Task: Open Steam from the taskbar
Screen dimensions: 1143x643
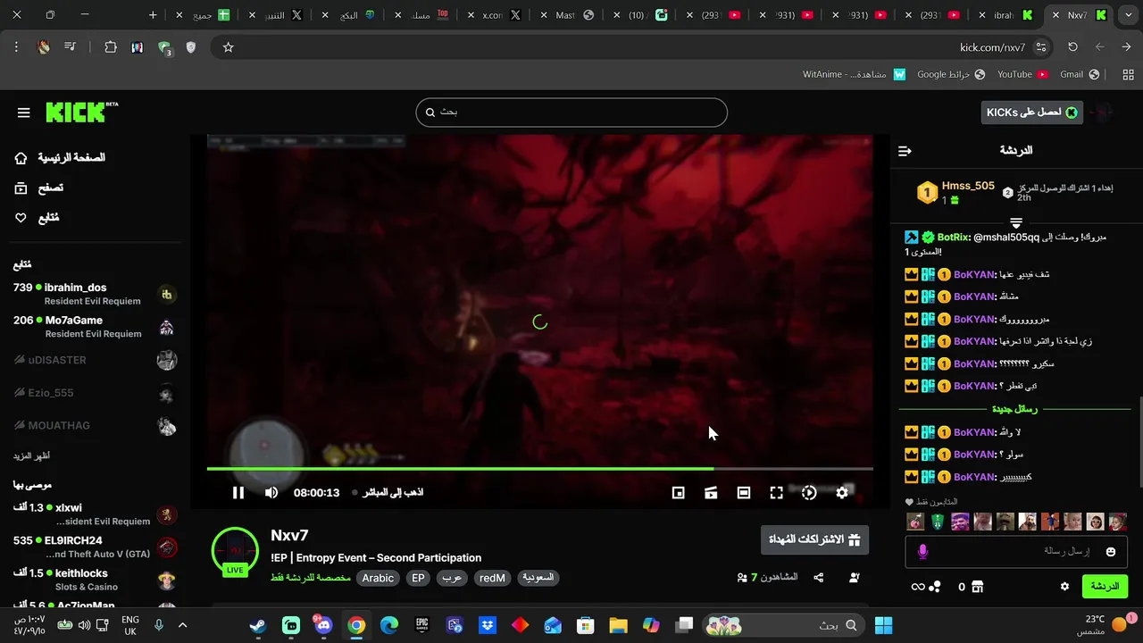Action: point(258,625)
